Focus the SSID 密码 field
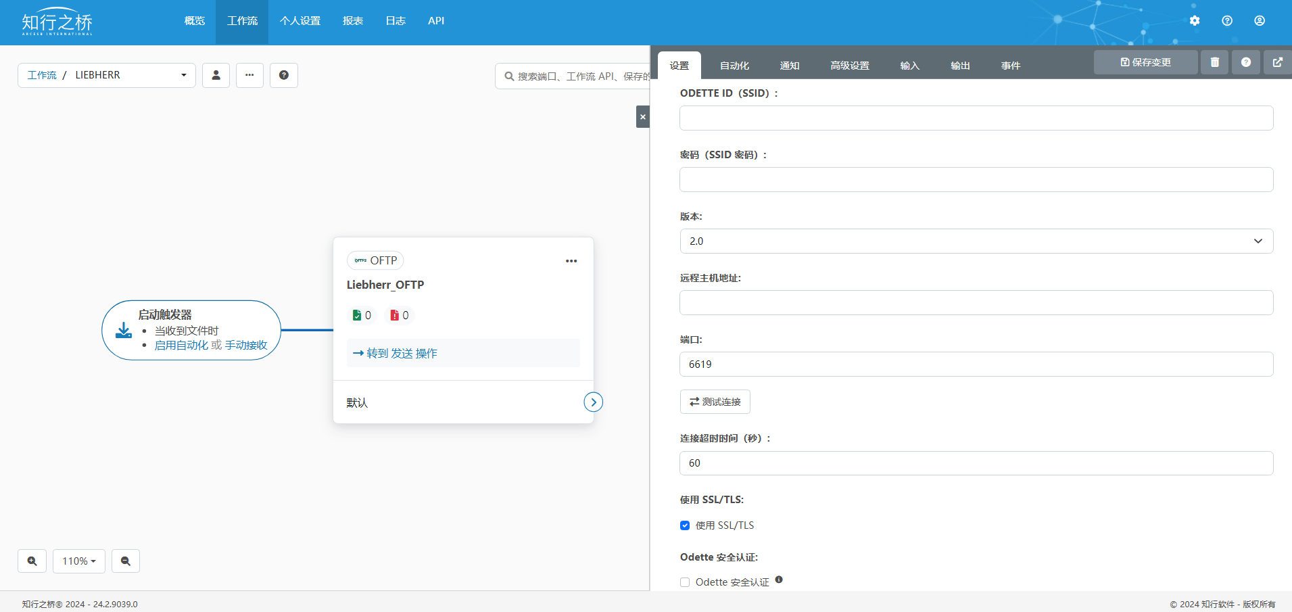Viewport: 1292px width, 612px height. coord(976,180)
